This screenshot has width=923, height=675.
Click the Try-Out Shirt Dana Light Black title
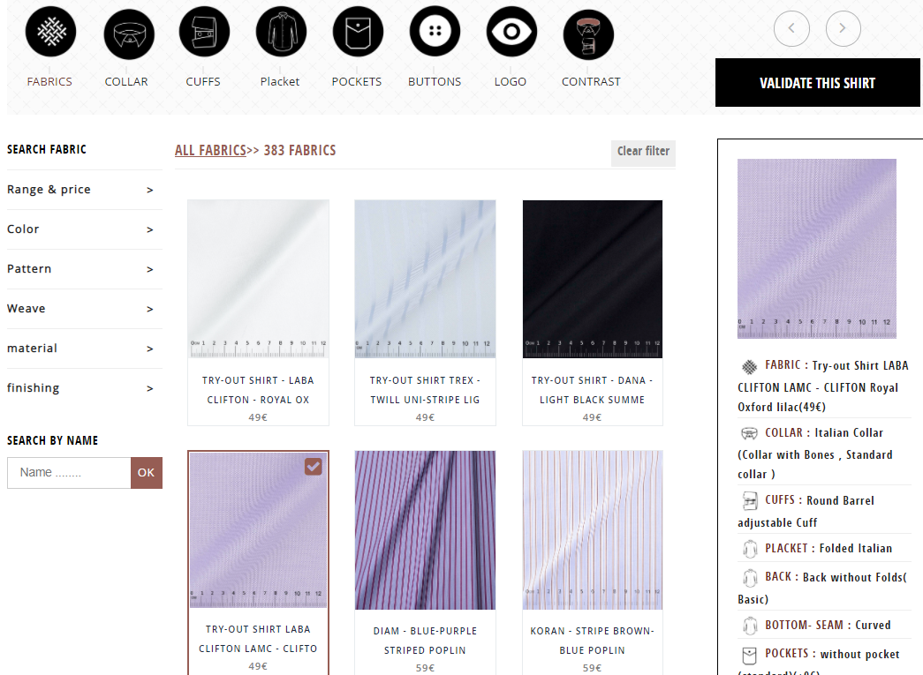pos(592,390)
